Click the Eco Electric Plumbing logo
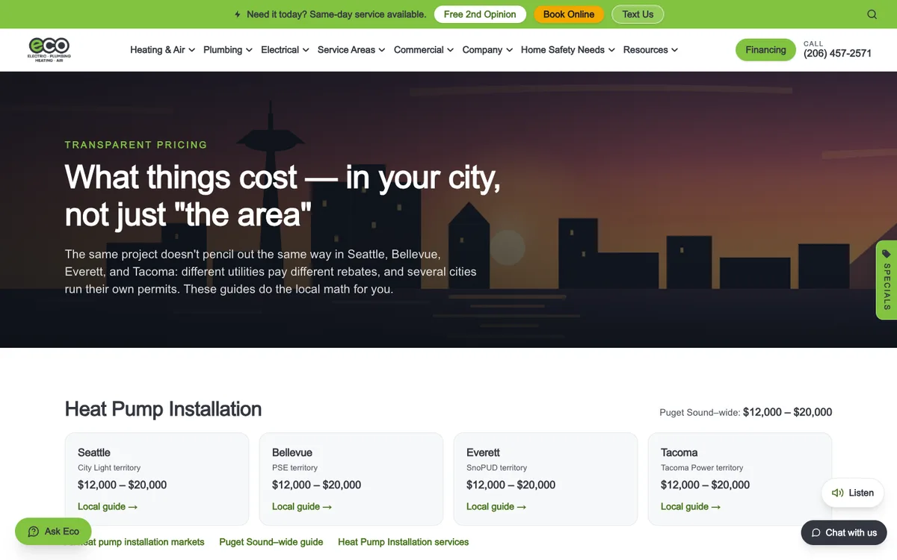 (49, 50)
